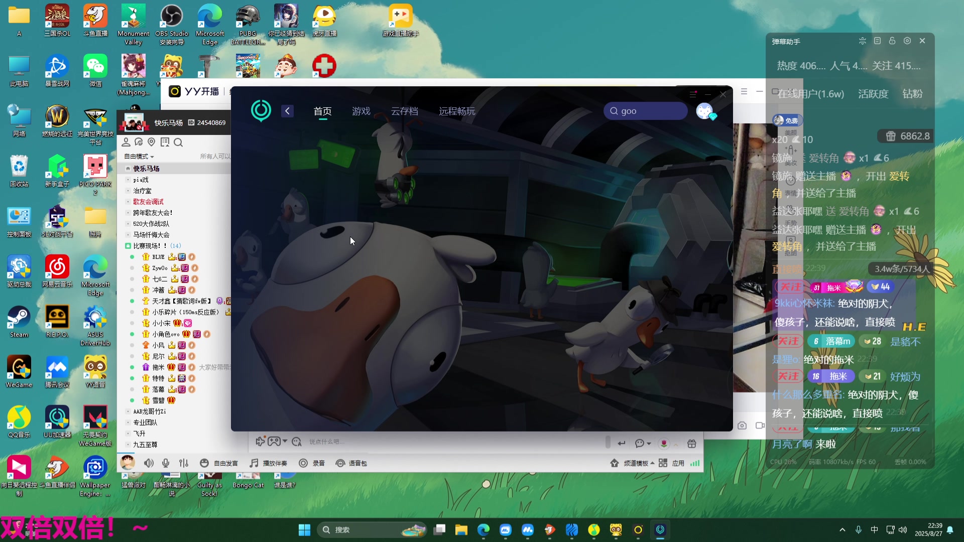Viewport: 964px width, 542px height.
Task: Select 活跃度 tab in danmaku assistant
Action: (873, 94)
